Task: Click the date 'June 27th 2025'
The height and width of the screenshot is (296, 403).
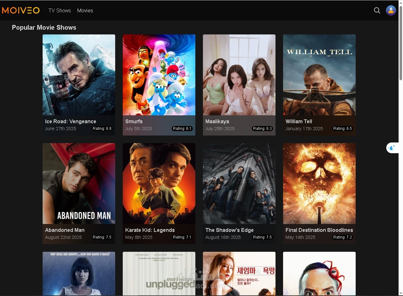Action: [x=61, y=129]
